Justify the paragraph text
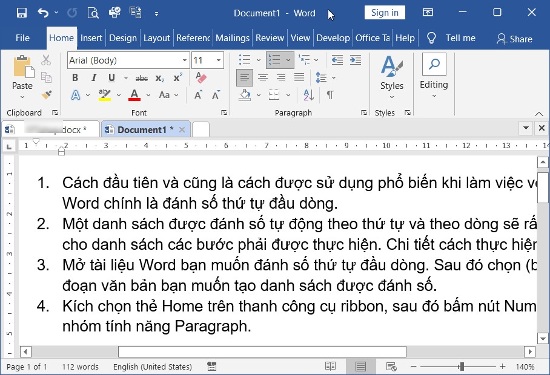This screenshot has width=550, height=375. coord(299,77)
